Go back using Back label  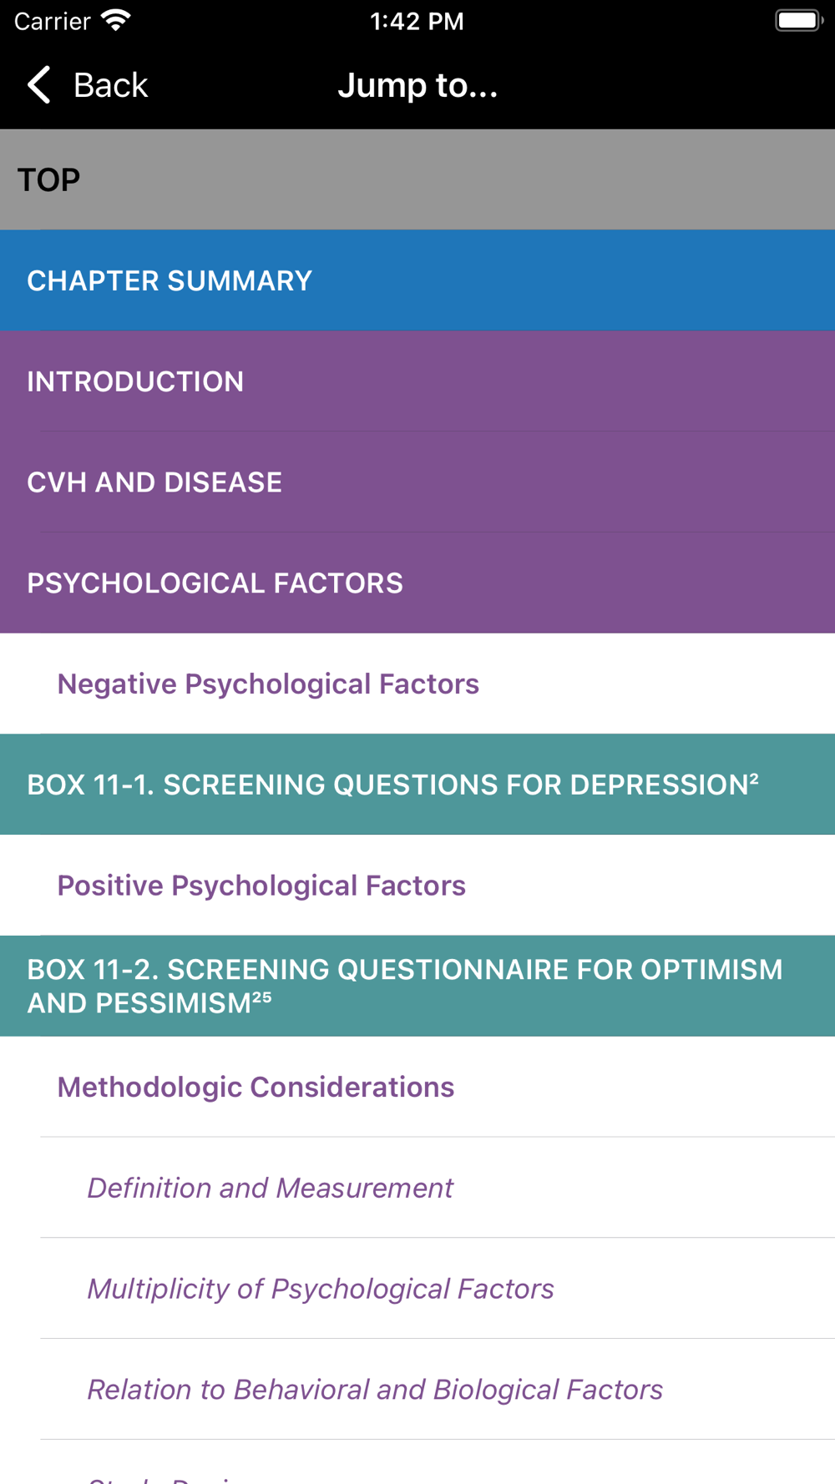click(x=110, y=85)
